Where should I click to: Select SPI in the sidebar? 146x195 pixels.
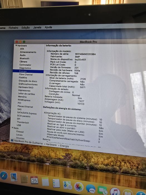pyautogui.click(x=19, y=119)
